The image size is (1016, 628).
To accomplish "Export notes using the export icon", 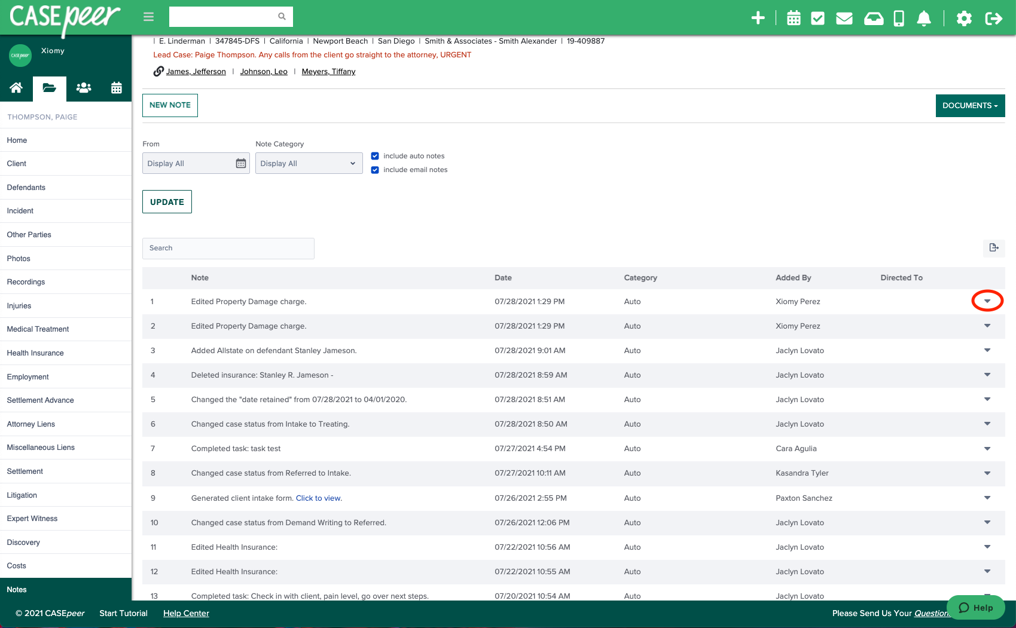I will point(993,248).
